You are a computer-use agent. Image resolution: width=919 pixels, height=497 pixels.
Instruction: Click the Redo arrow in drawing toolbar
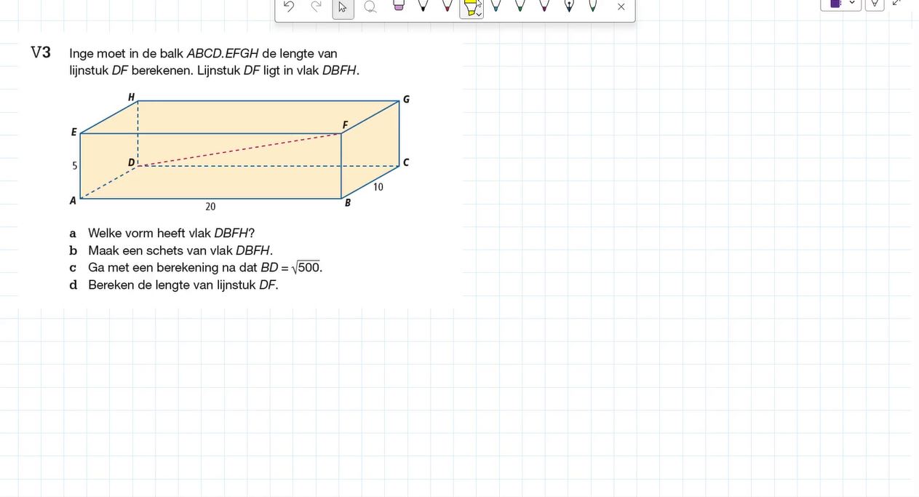(x=316, y=7)
